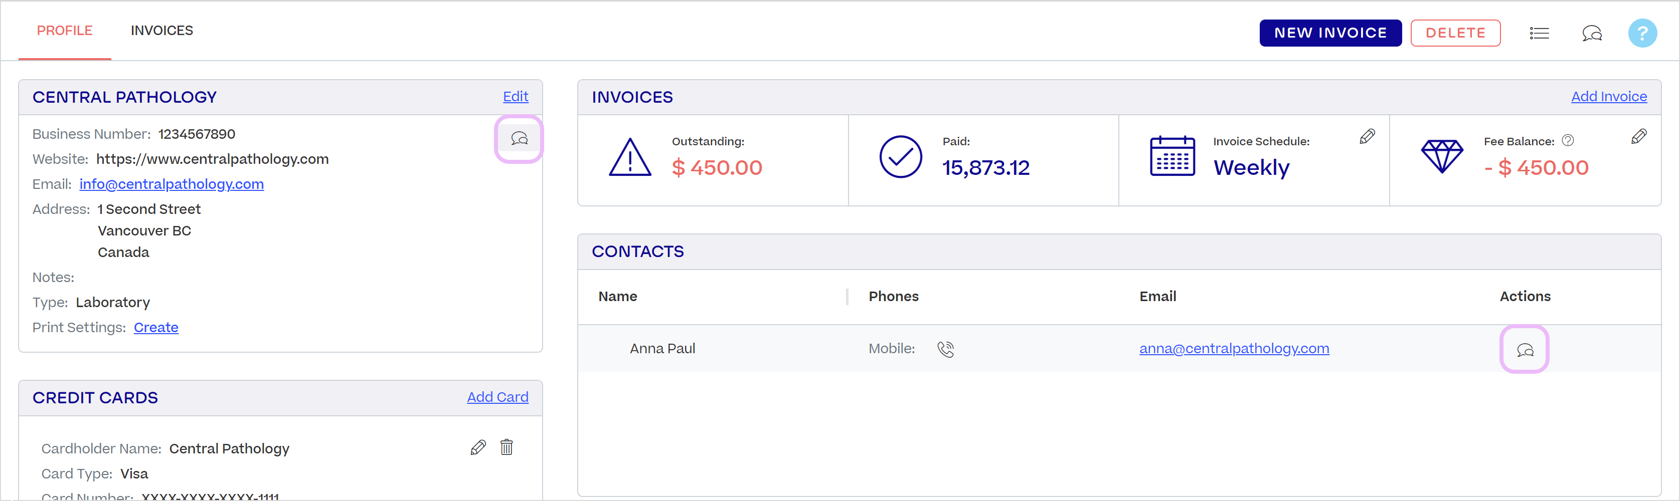Click the CONTACTS section heading

[x=638, y=252]
